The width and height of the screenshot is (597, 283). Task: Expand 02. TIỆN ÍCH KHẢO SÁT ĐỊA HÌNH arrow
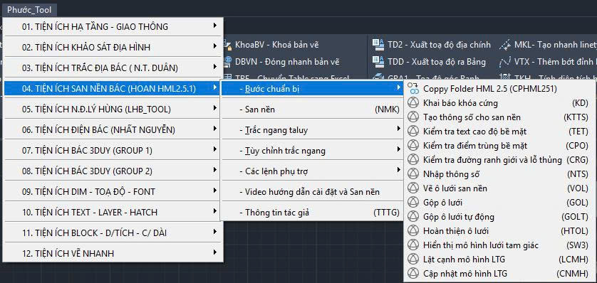[x=215, y=46]
